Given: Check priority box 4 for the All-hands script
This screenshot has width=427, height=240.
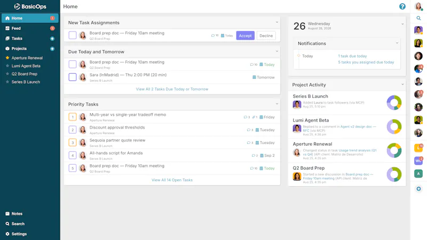Looking at the screenshot, I should [73, 155].
